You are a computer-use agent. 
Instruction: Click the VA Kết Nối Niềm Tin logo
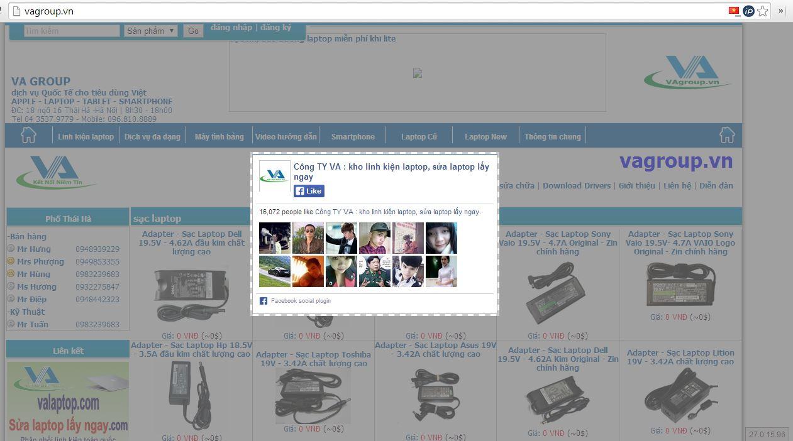point(55,172)
